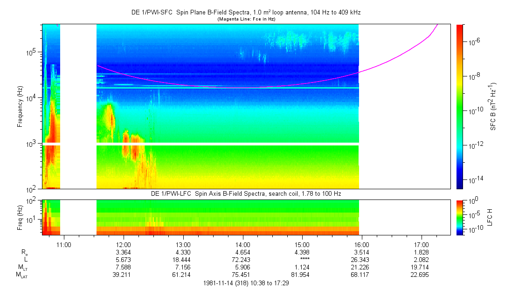Viewport: 505px width, 289px height.
Task: Click the 17:00 time axis label
Action: 422,244
